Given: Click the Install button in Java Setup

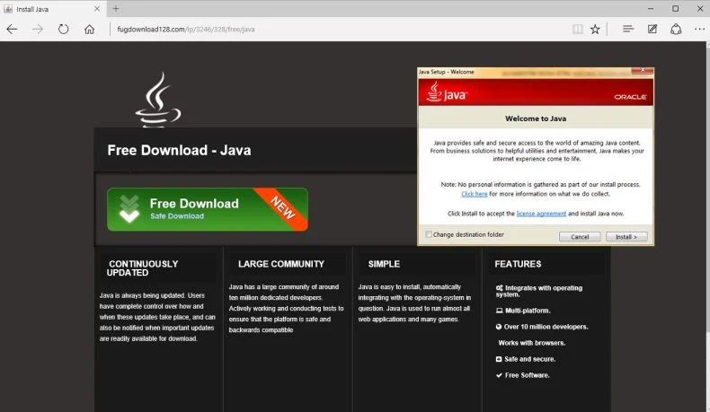Looking at the screenshot, I should point(626,237).
